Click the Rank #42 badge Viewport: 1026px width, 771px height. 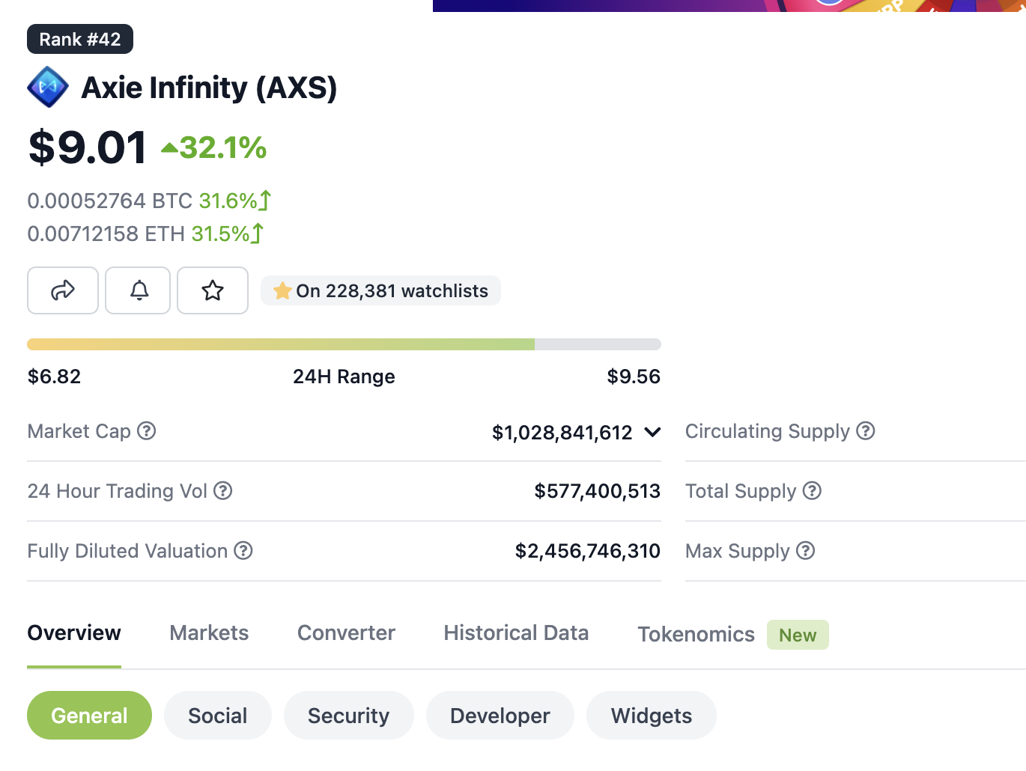point(80,39)
